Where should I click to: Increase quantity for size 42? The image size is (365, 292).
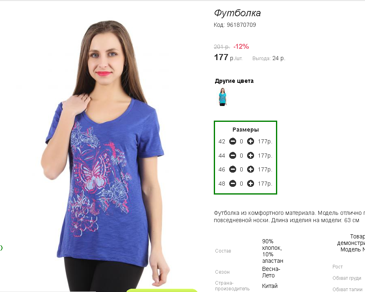pyautogui.click(x=250, y=141)
